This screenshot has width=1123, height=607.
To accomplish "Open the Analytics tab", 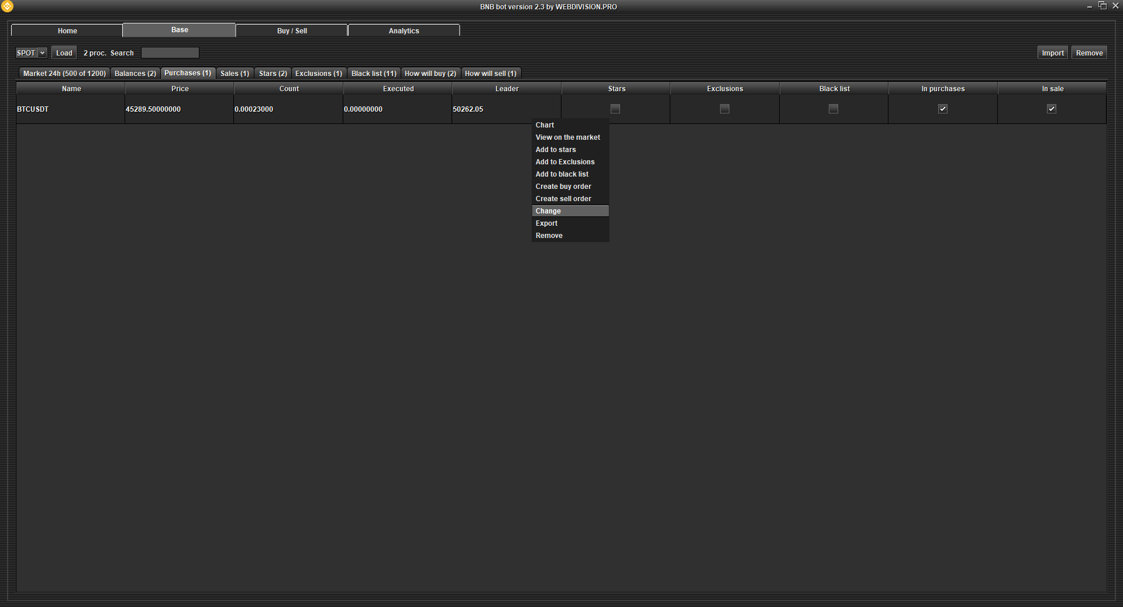I will [404, 30].
